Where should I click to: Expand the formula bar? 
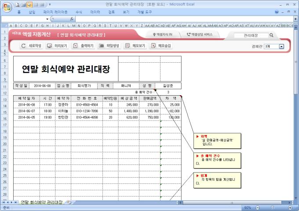(295, 19)
